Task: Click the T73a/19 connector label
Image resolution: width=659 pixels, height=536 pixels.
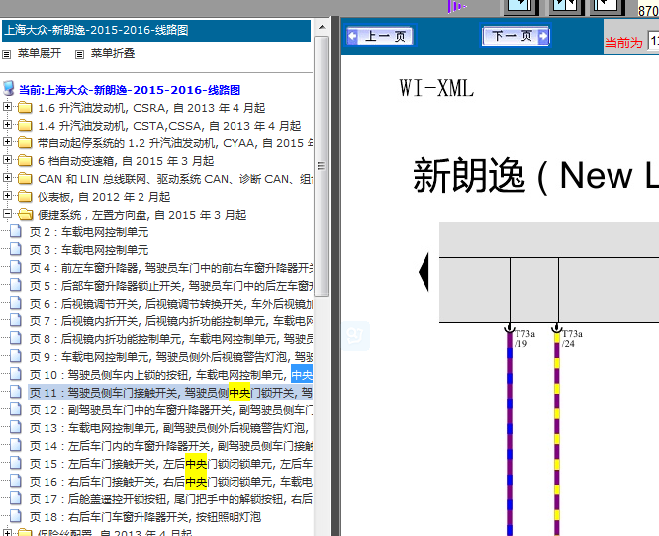Action: click(524, 338)
